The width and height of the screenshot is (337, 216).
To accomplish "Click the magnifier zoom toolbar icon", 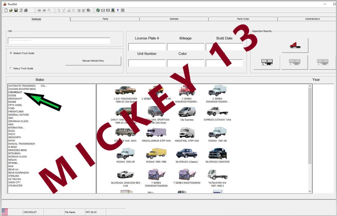I will [49, 10].
